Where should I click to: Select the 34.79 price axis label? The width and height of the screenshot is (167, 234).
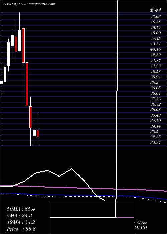(x=155, y=121)
